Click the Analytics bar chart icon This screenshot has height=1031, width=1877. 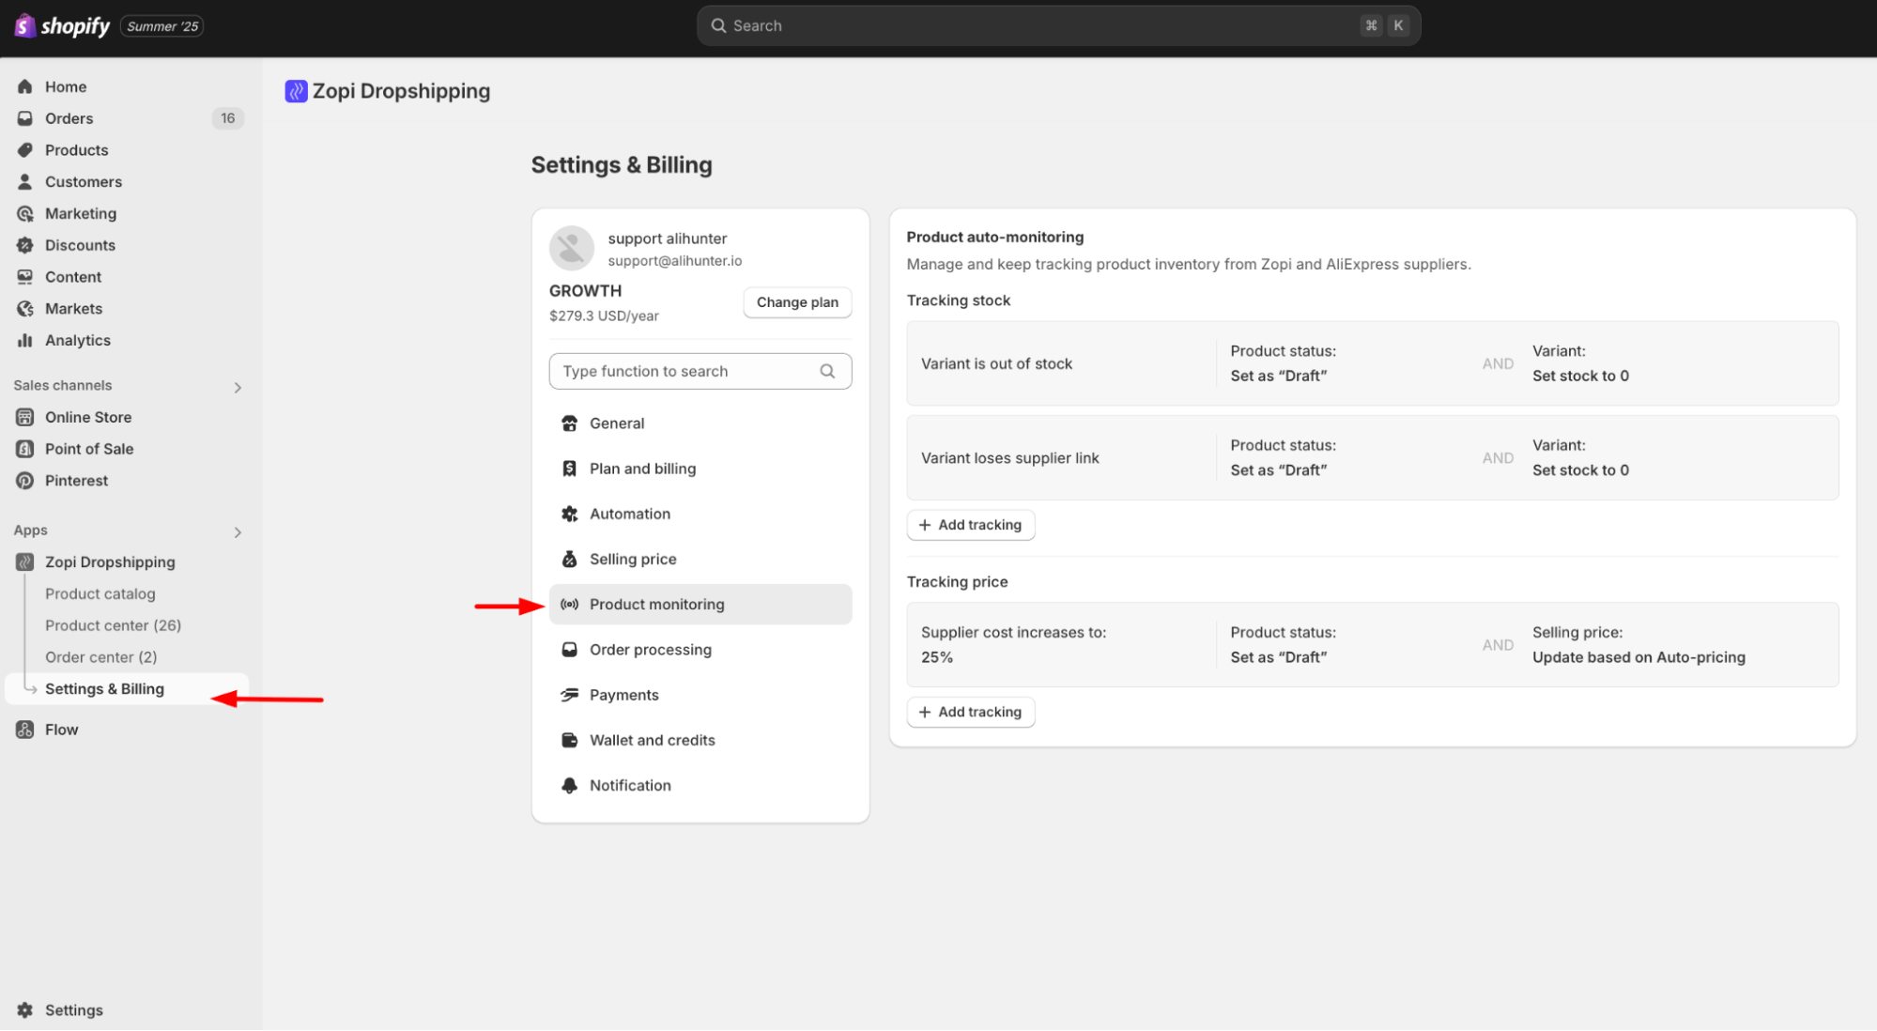tap(25, 341)
